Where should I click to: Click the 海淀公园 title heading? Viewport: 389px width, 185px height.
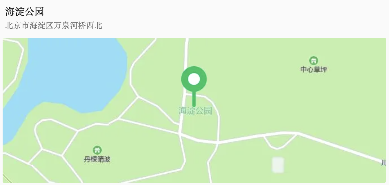point(25,12)
